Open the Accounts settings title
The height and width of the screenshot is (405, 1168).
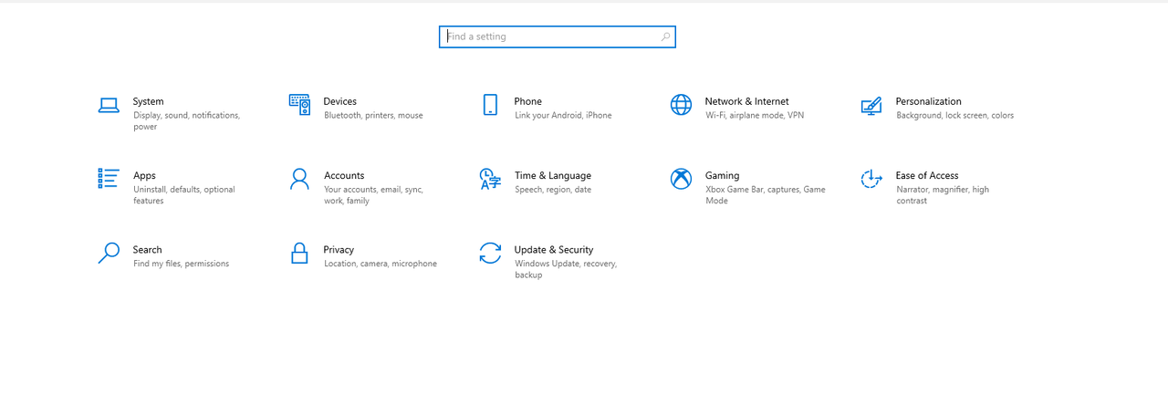coord(344,175)
